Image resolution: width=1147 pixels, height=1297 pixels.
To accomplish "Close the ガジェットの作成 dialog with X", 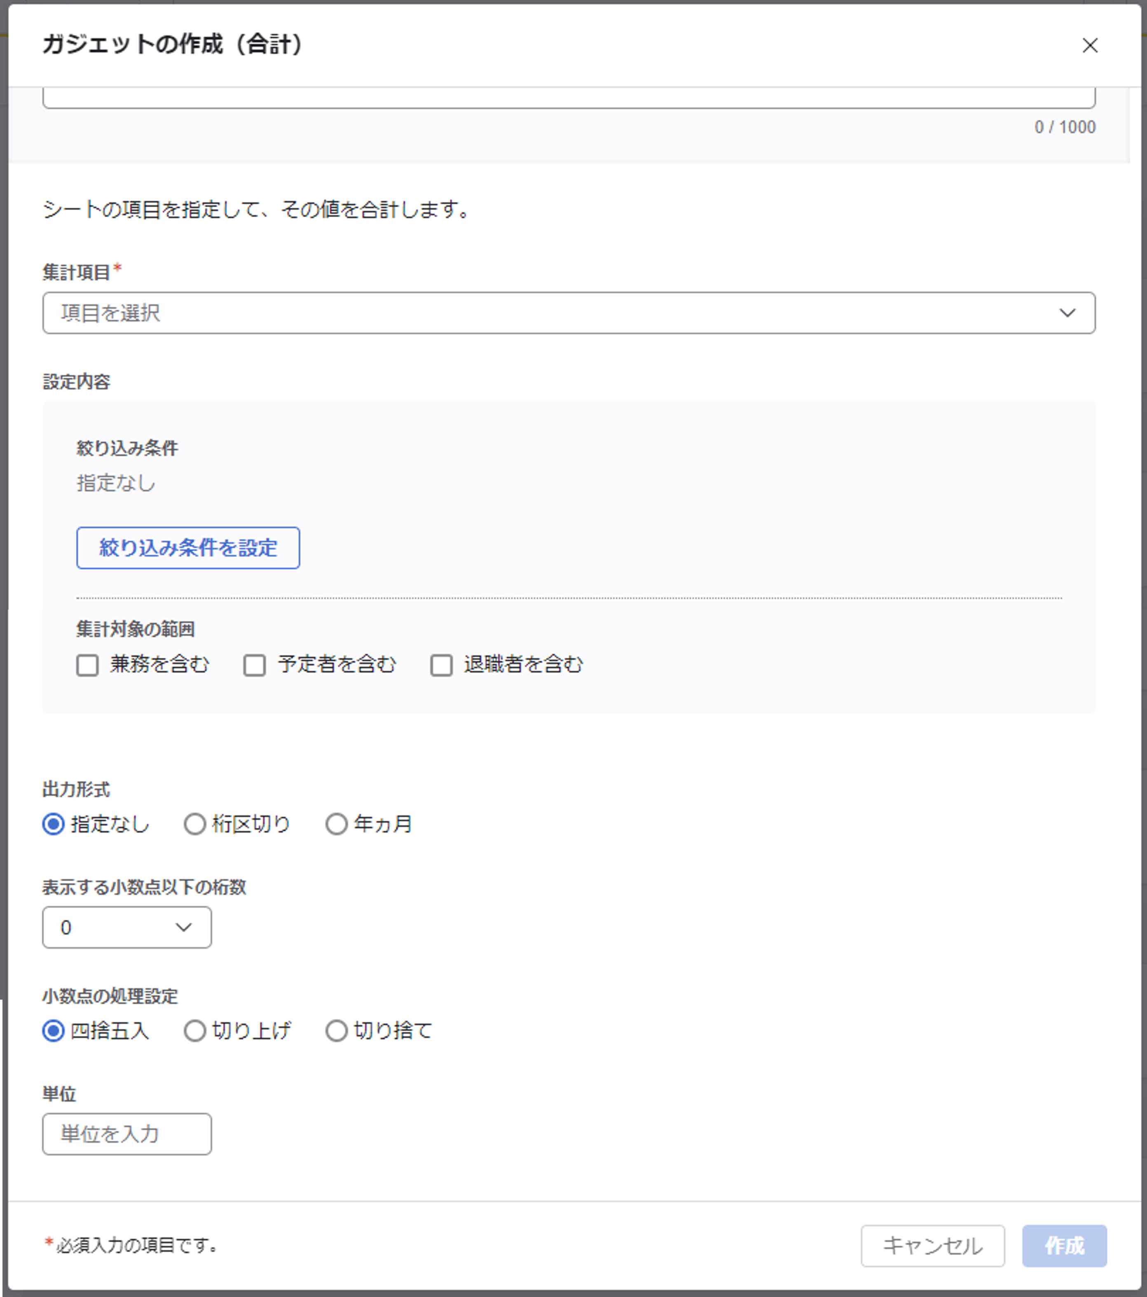I will (1090, 46).
